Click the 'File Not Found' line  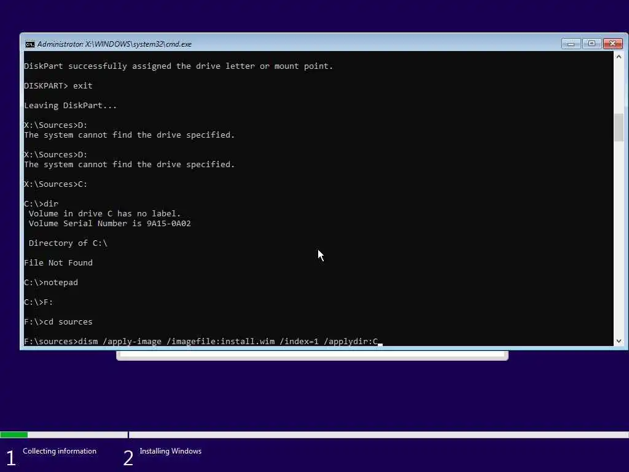click(x=58, y=263)
